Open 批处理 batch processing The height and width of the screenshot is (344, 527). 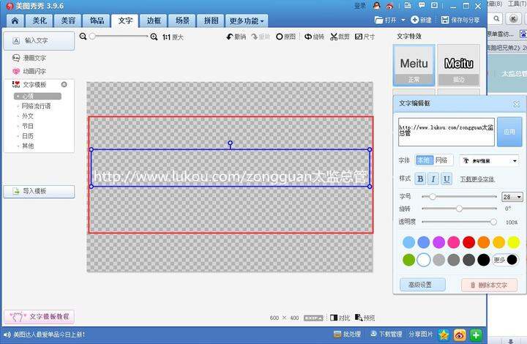click(x=347, y=334)
